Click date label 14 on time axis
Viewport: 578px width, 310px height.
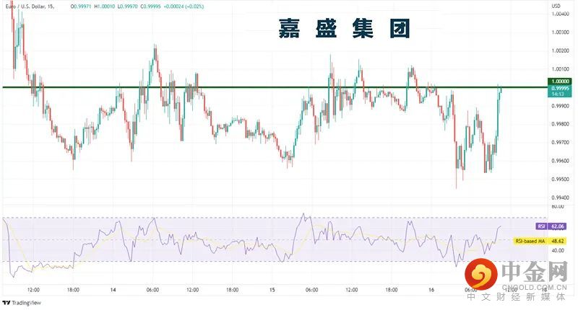click(x=113, y=290)
